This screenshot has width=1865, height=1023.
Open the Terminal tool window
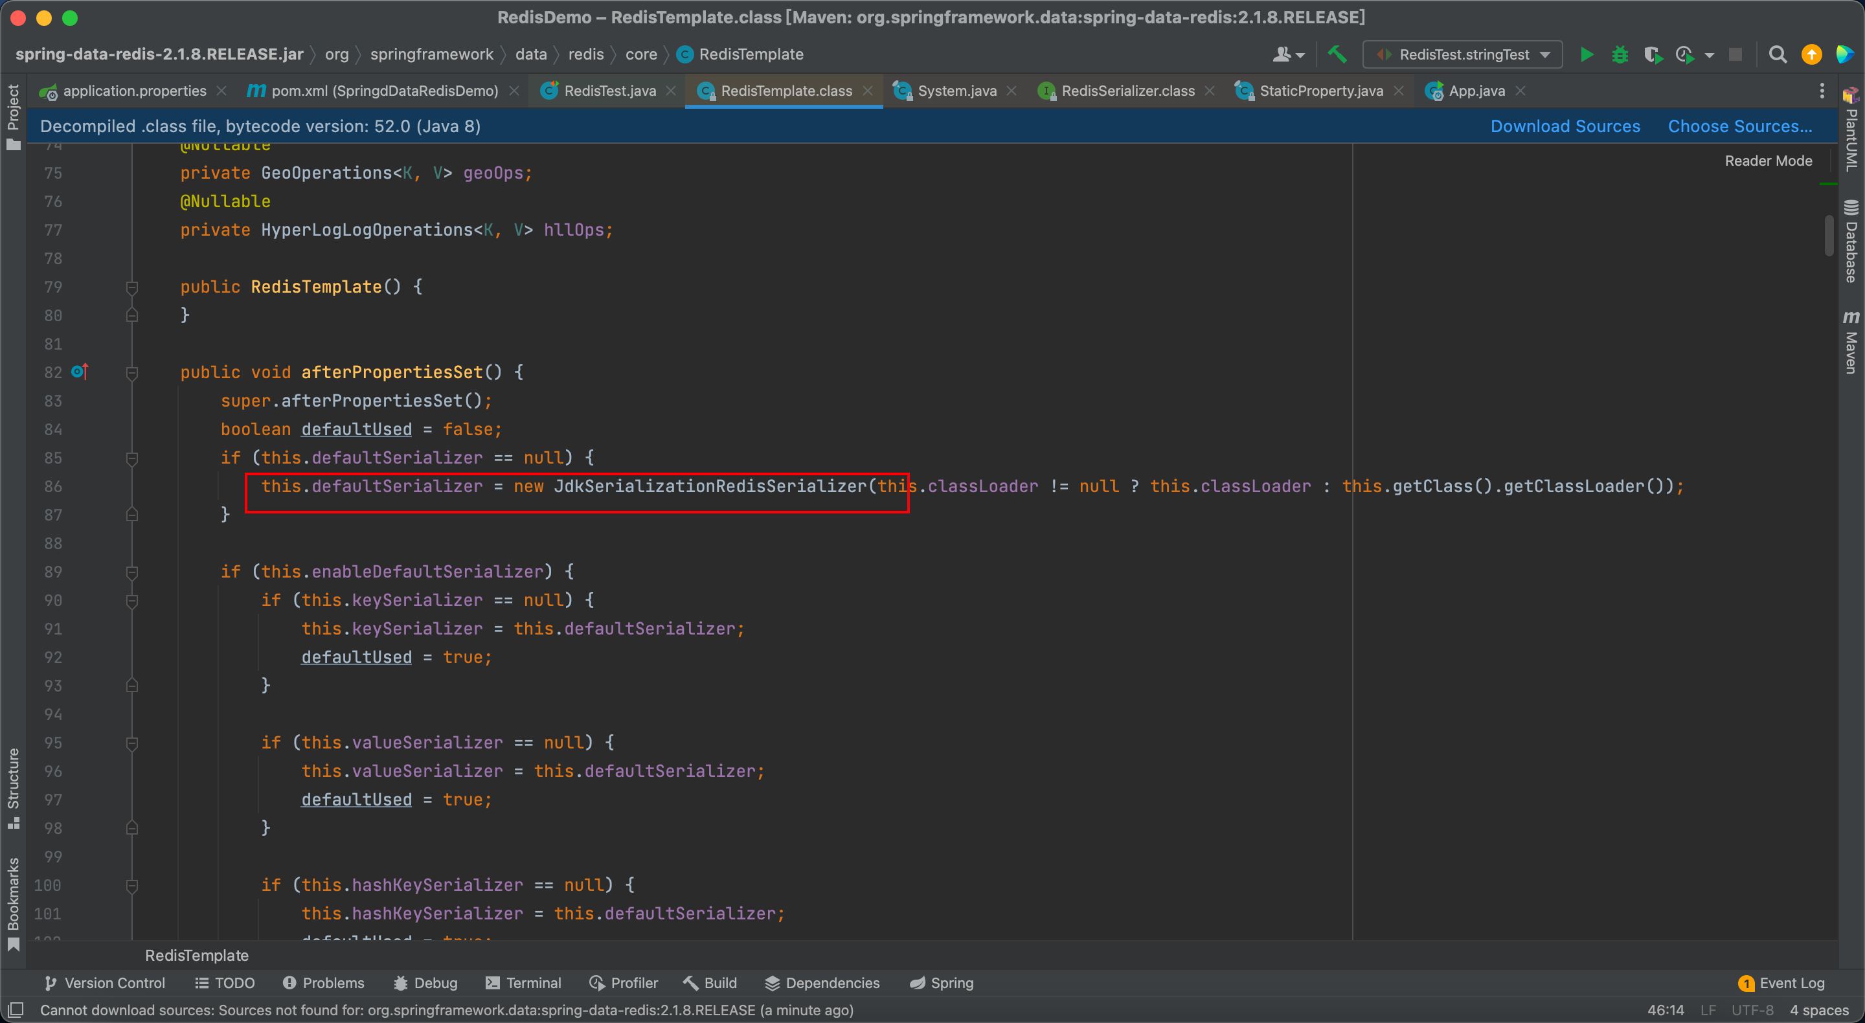point(523,983)
